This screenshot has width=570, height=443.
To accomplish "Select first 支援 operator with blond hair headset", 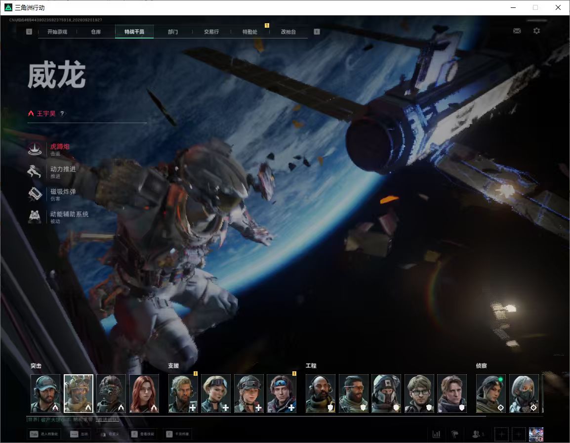I will pos(183,394).
